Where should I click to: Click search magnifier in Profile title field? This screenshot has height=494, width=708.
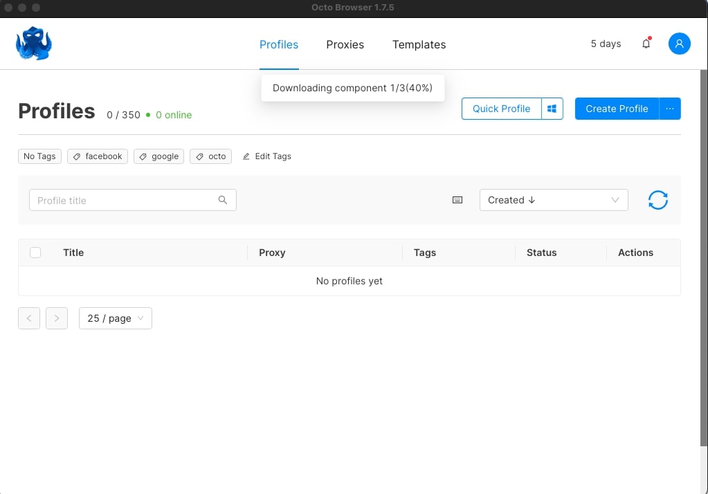click(x=223, y=199)
